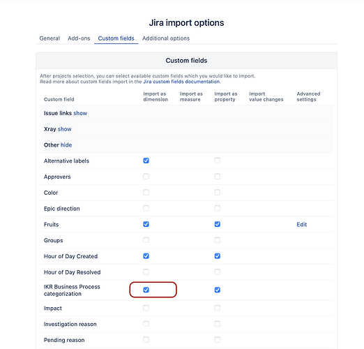Edit advanced settings for Fruits
364x349 pixels.
(301, 225)
